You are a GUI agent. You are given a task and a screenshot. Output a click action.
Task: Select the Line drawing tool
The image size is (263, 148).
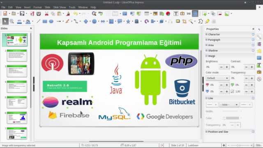[38, 21]
